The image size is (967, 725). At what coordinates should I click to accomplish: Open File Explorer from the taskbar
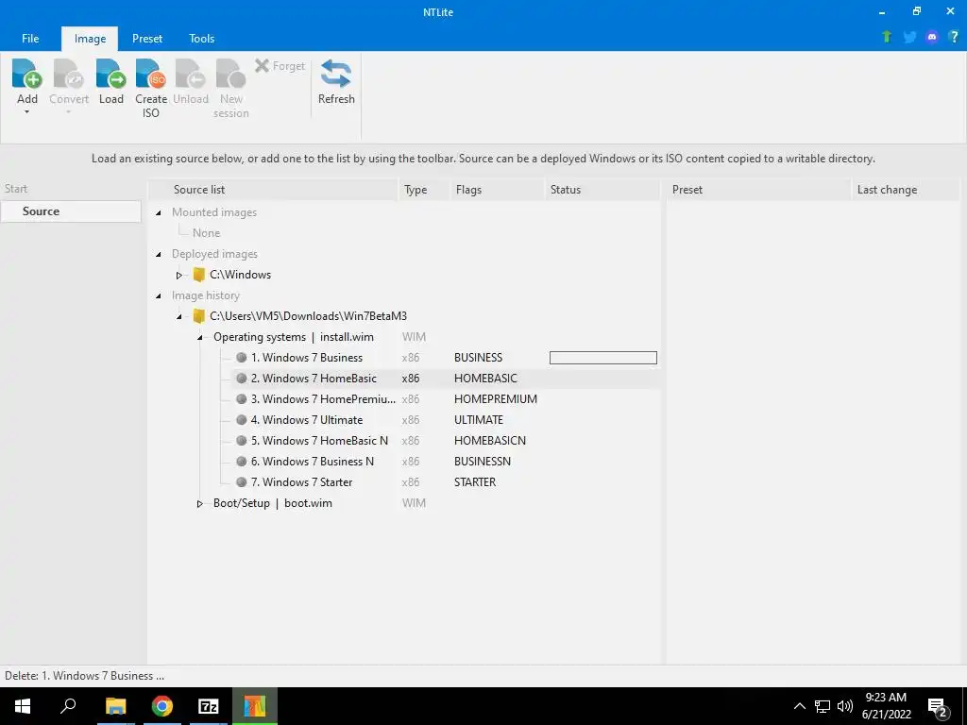115,706
